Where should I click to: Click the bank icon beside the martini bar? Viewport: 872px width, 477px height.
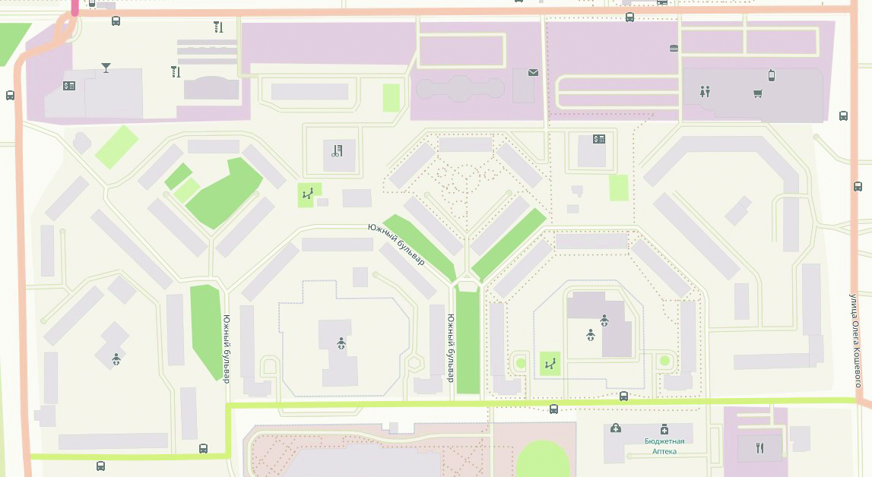click(x=69, y=86)
